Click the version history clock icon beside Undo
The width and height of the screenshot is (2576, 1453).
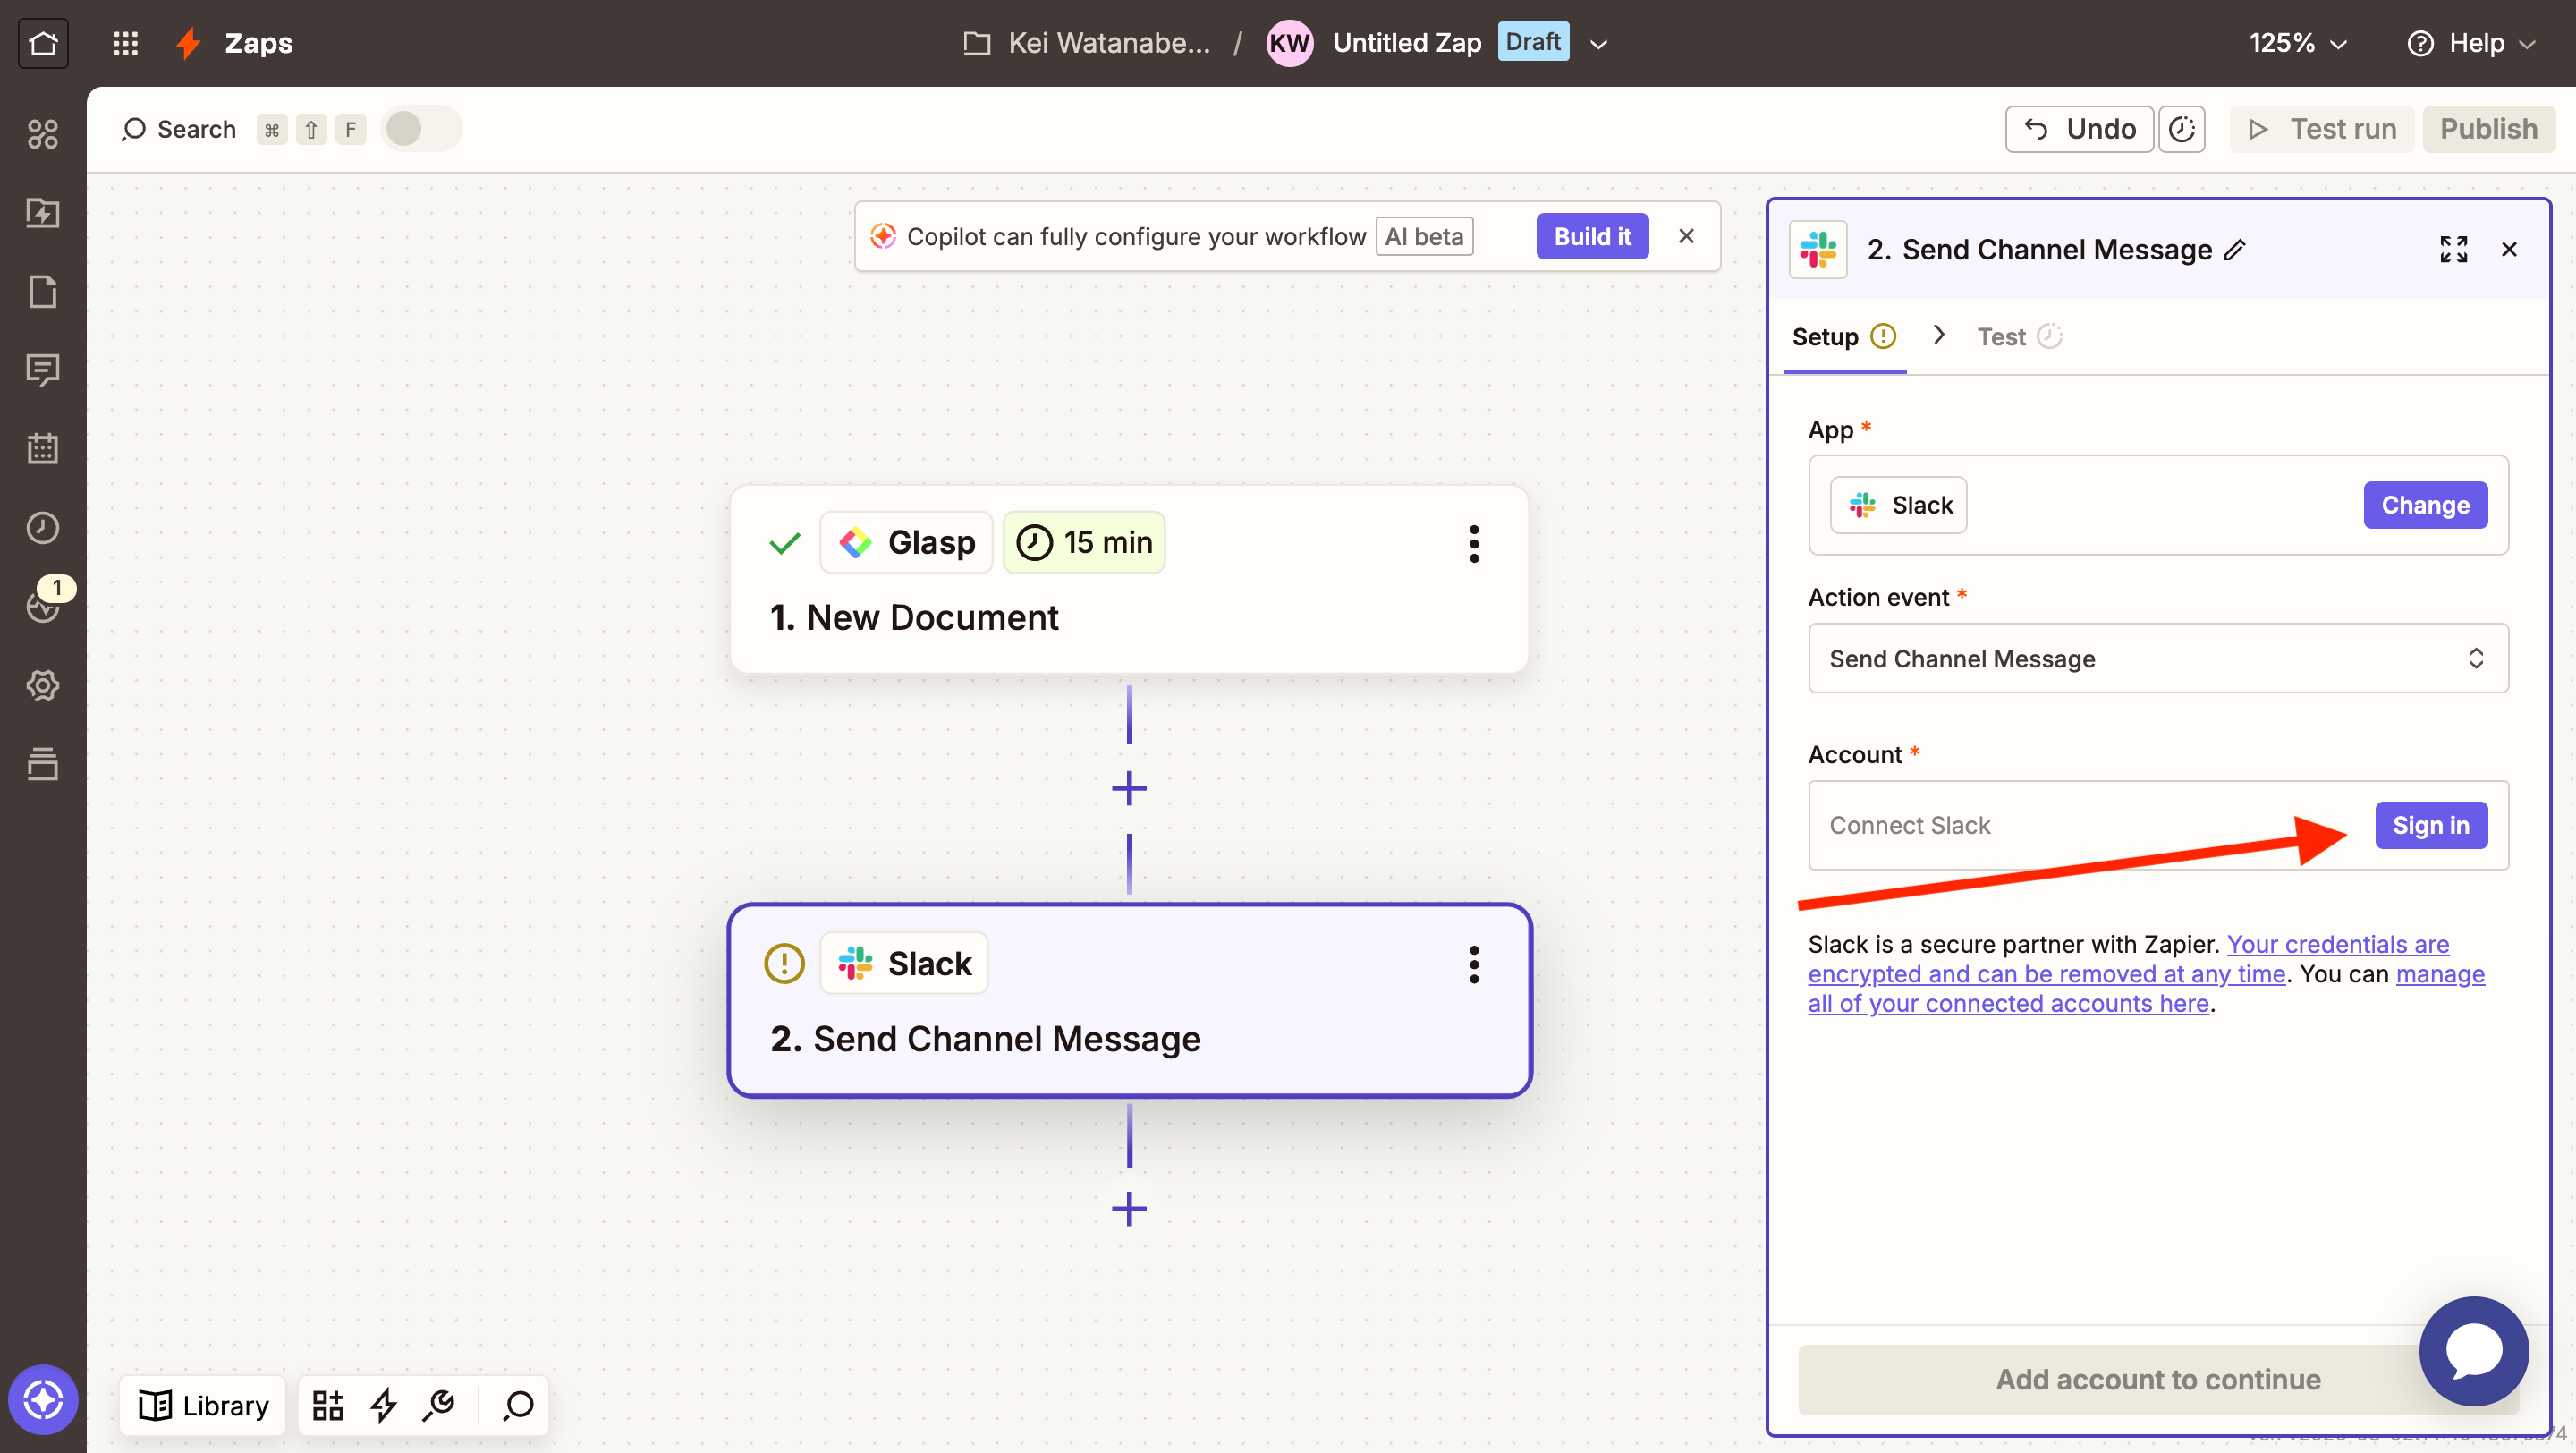[x=2181, y=129]
